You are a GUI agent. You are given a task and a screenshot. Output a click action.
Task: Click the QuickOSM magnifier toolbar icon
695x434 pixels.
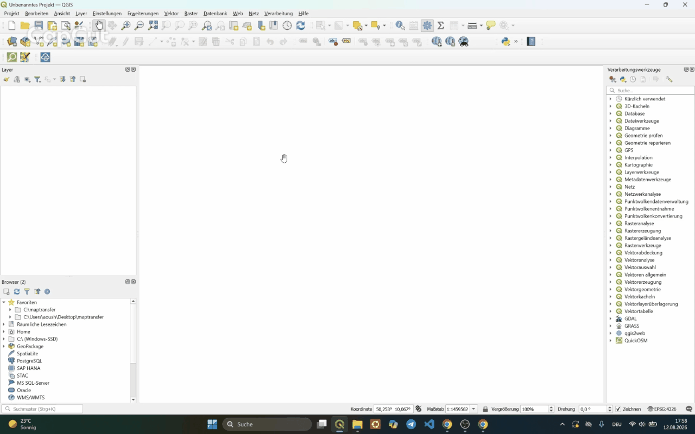point(12,57)
